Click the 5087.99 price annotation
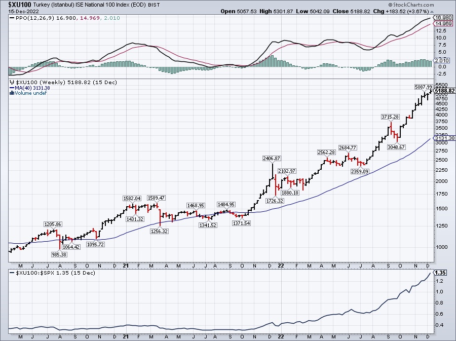Image resolution: width=456 pixels, height=341 pixels. (423, 87)
